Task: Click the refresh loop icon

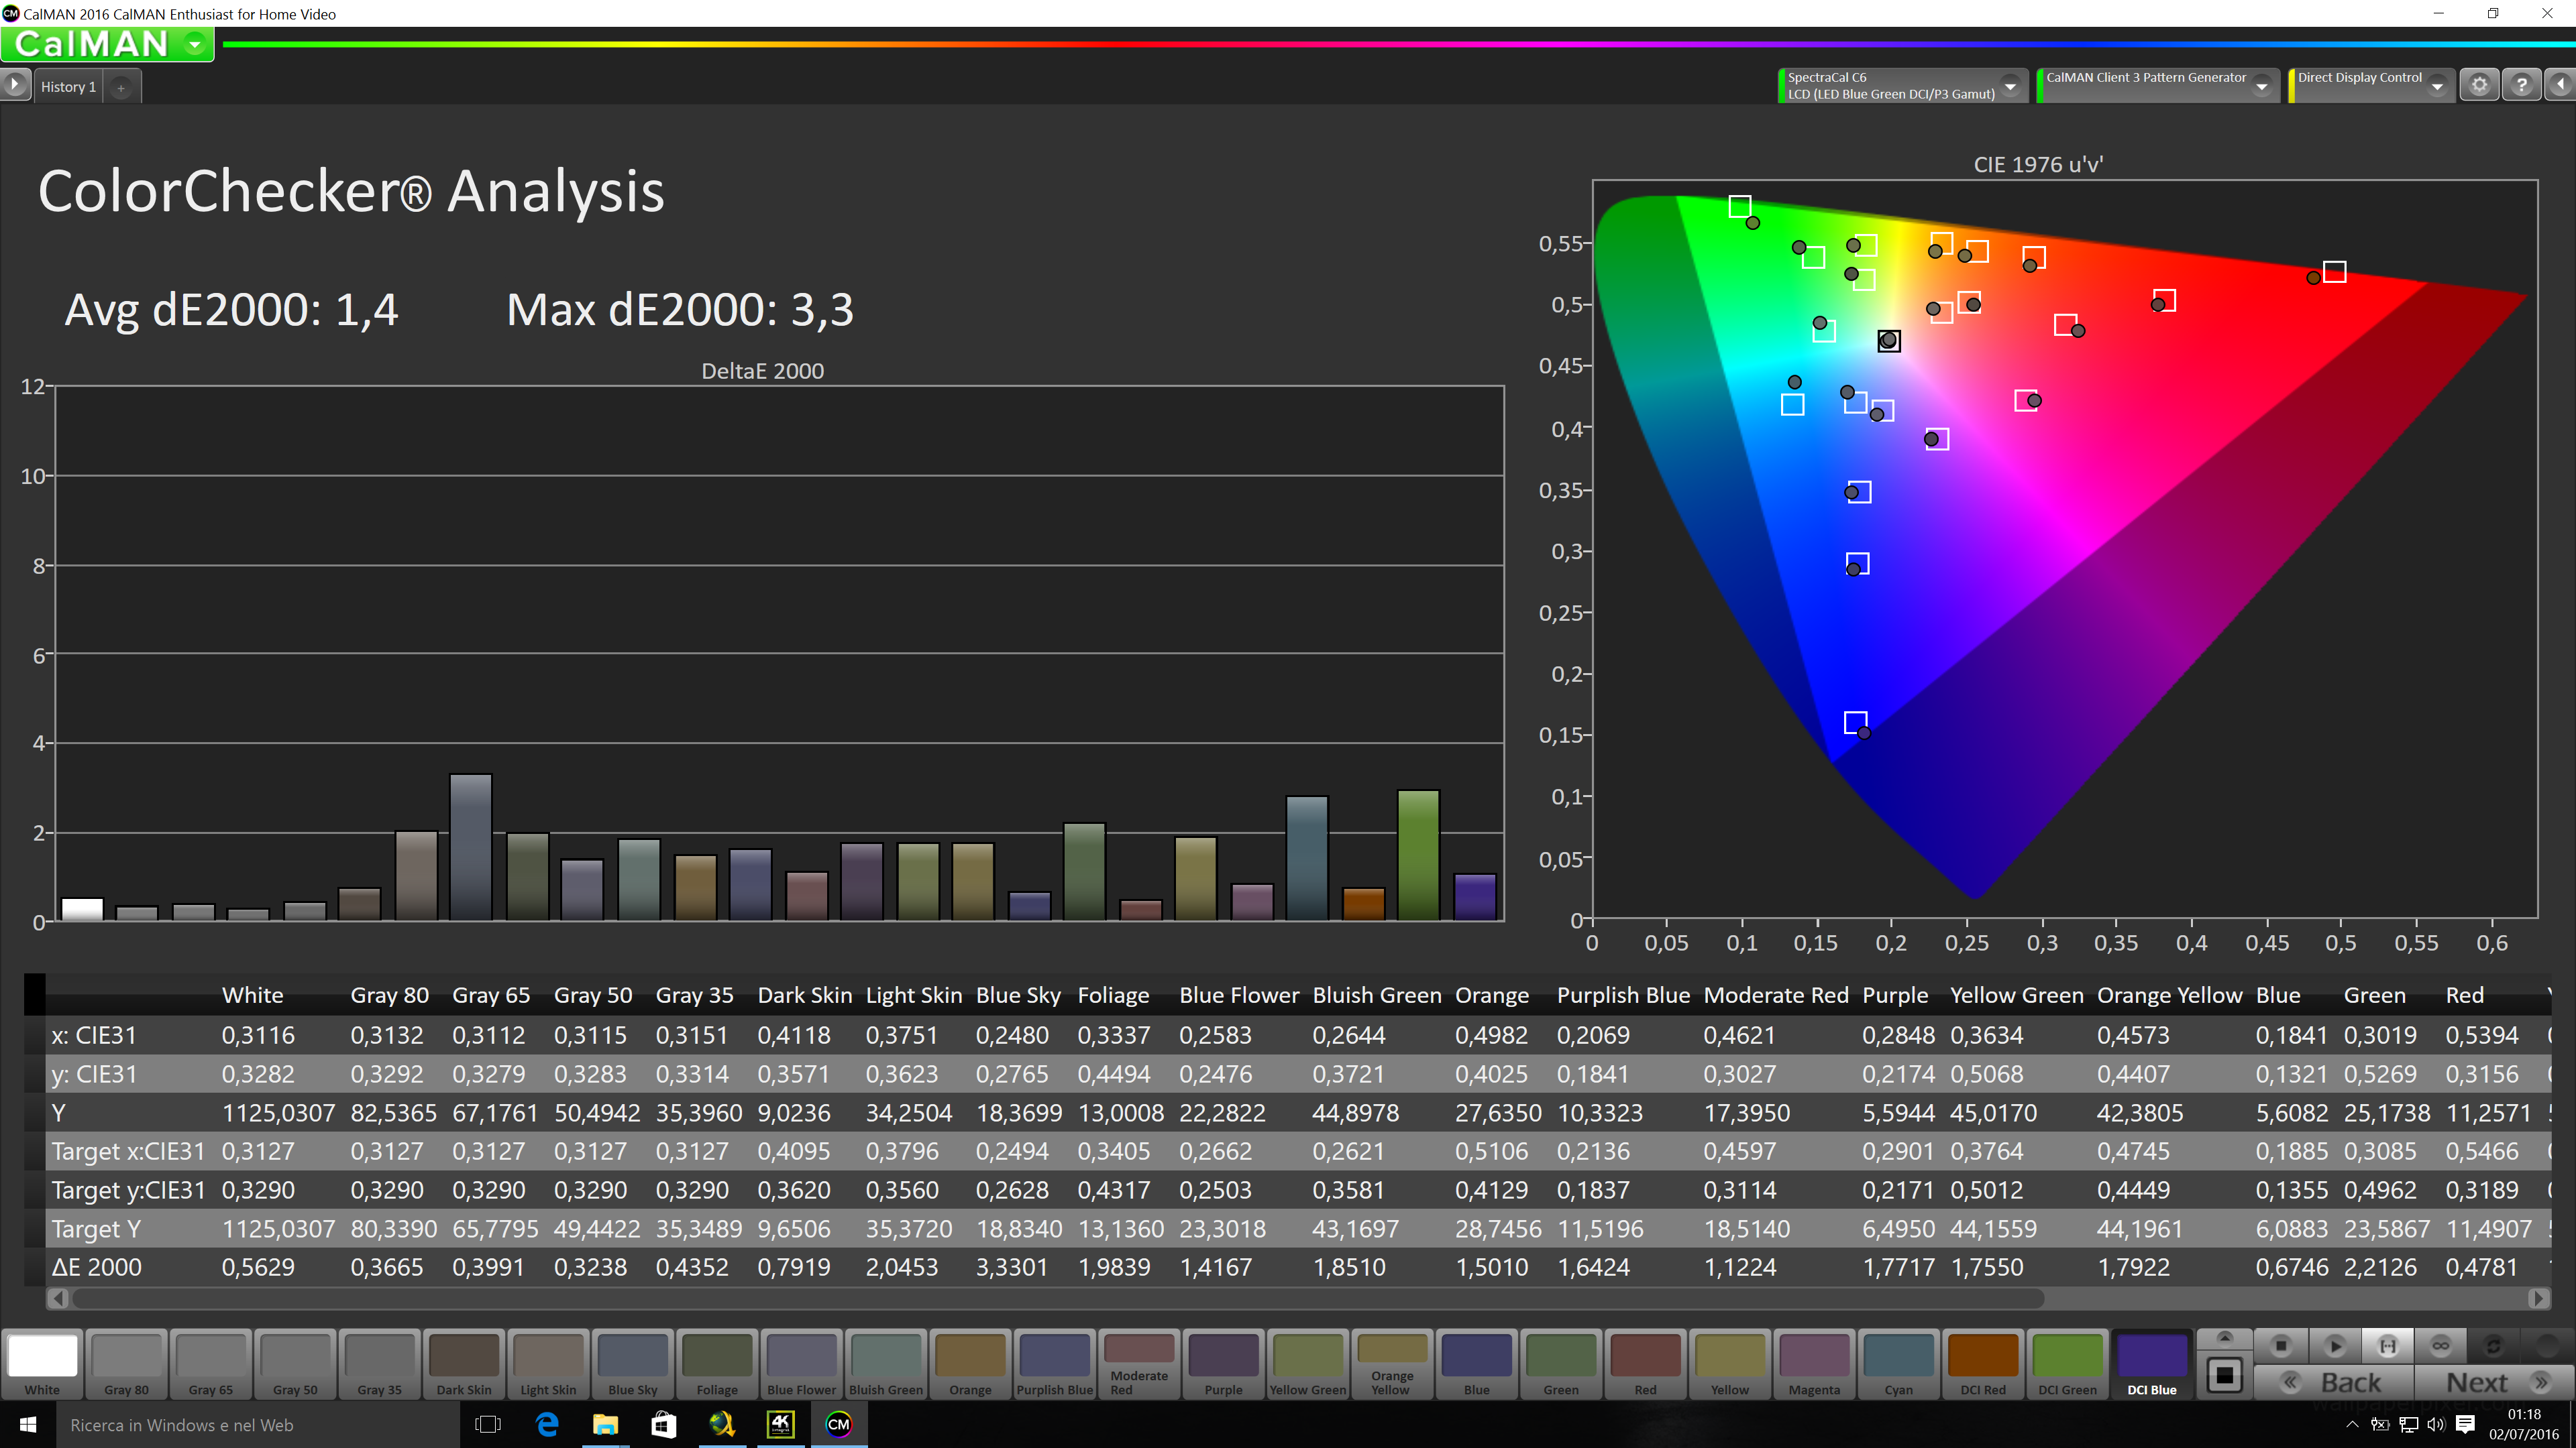Action: click(2494, 1345)
